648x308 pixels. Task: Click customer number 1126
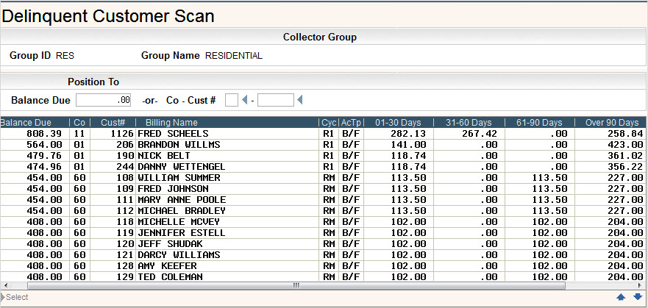coord(122,134)
